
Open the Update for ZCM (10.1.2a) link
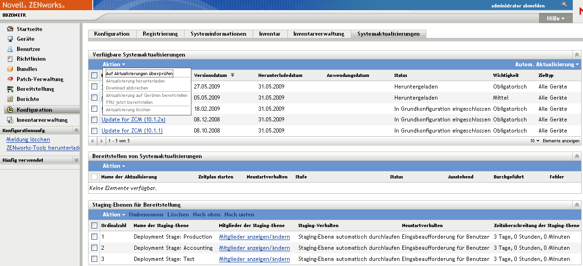coord(133,120)
